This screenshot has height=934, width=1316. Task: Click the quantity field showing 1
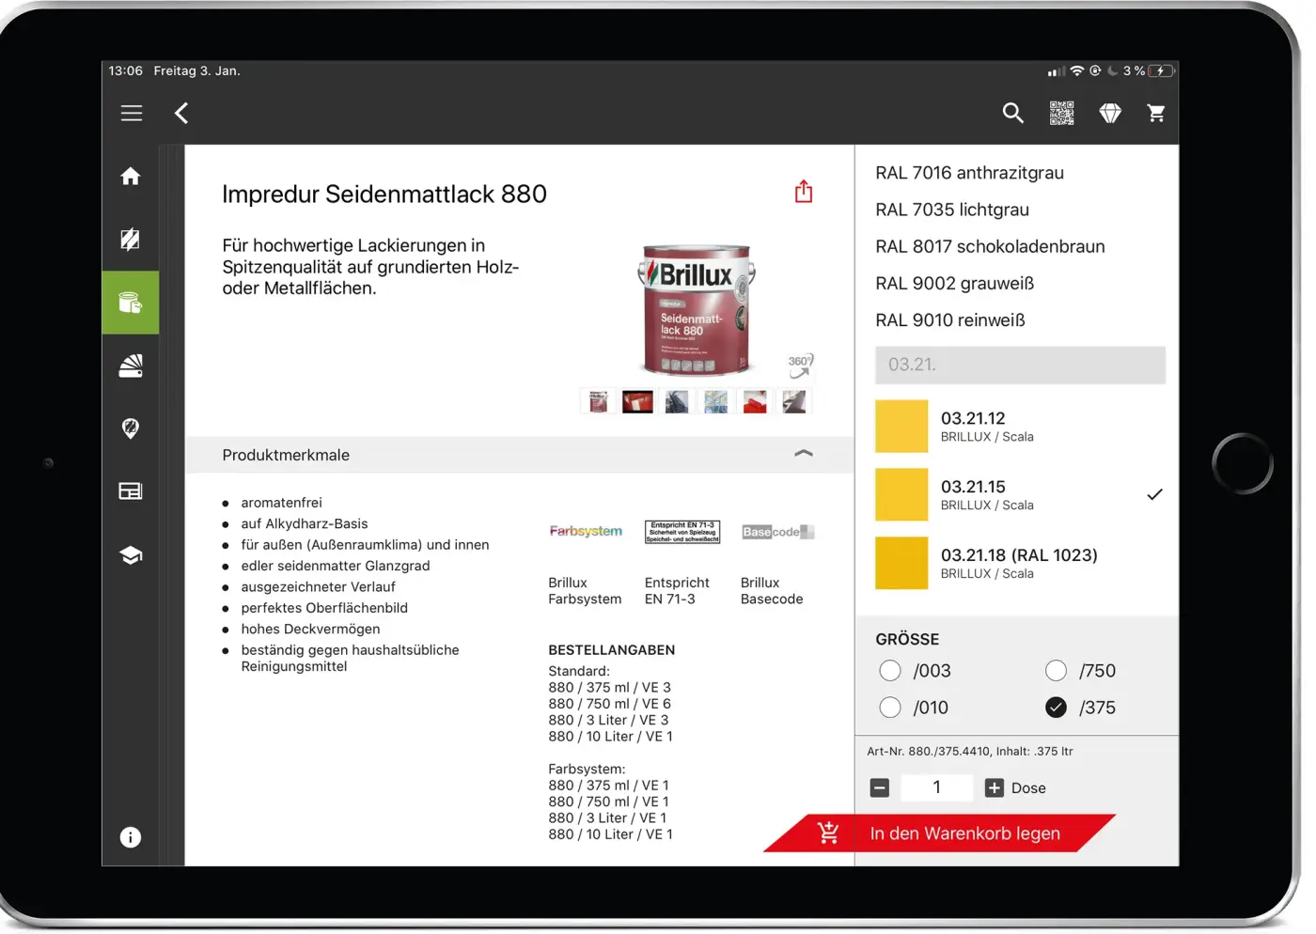tap(937, 787)
